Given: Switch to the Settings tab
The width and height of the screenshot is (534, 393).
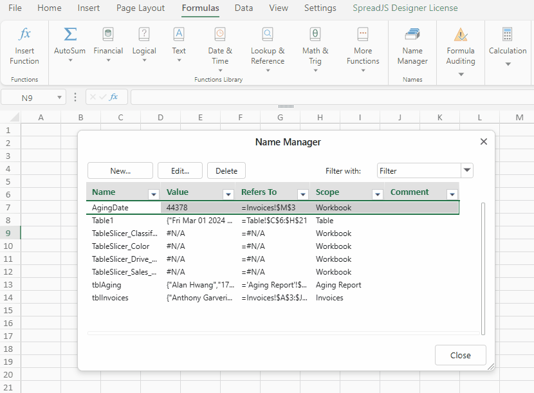Looking at the screenshot, I should click(320, 8).
